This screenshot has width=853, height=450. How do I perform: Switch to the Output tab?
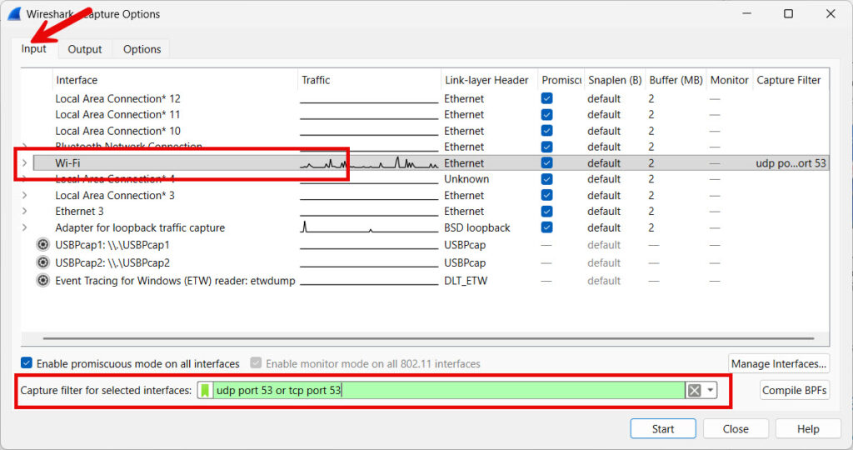tap(85, 49)
